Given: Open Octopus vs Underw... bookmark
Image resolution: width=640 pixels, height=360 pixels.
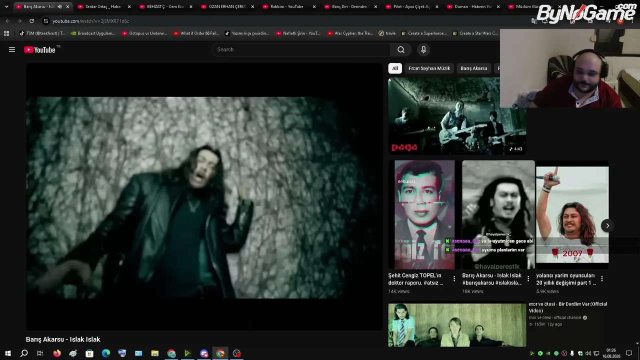Looking at the screenshot, I should coord(144,33).
